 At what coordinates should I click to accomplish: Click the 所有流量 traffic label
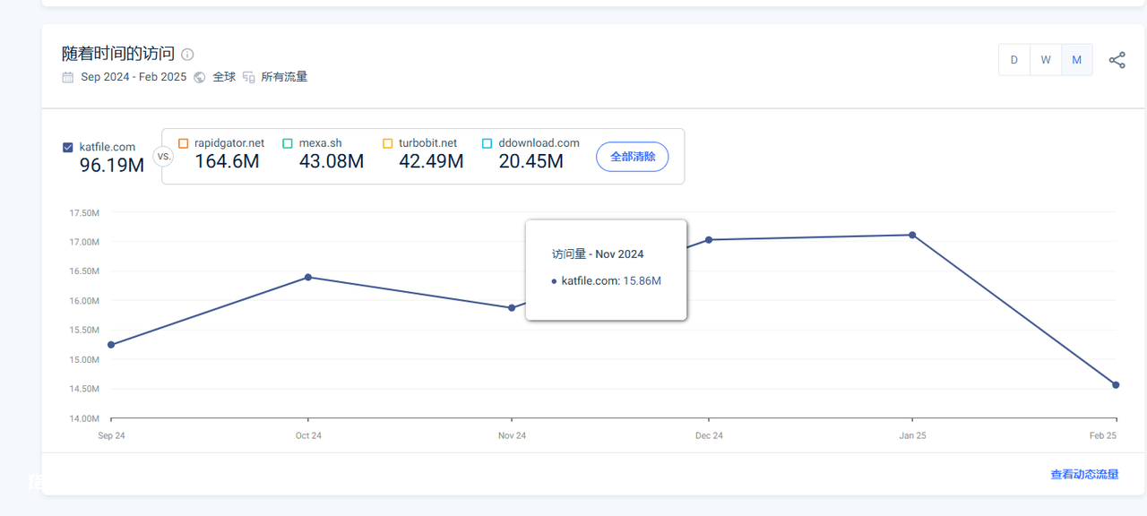284,77
